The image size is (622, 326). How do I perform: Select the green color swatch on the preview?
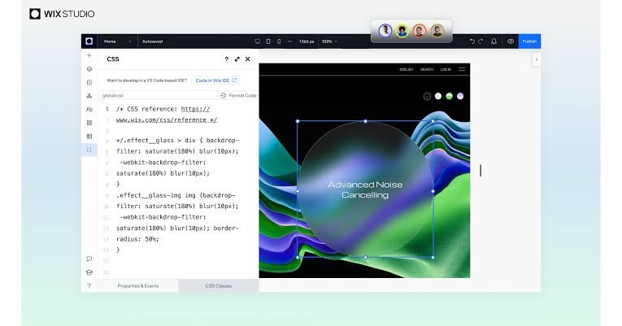coord(449,96)
